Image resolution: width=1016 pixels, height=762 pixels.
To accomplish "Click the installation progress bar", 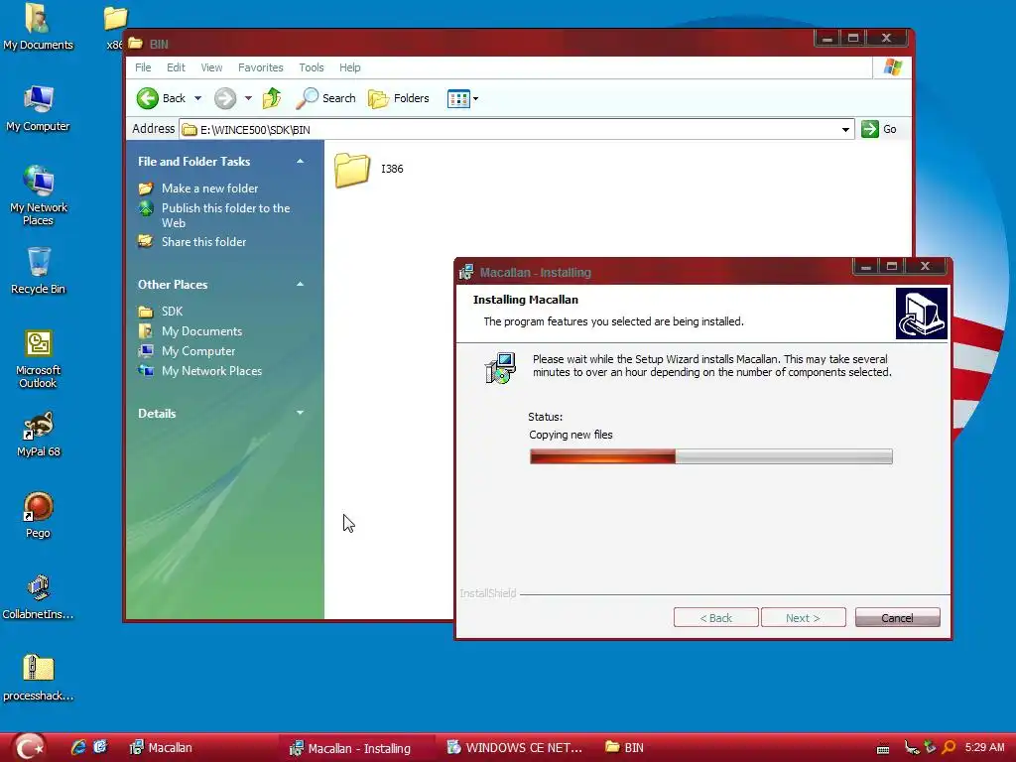I will click(x=710, y=456).
